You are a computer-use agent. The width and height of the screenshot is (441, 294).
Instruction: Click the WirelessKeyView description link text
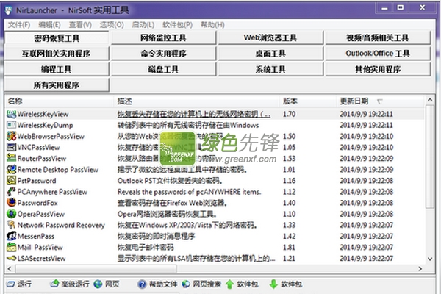click(x=194, y=114)
